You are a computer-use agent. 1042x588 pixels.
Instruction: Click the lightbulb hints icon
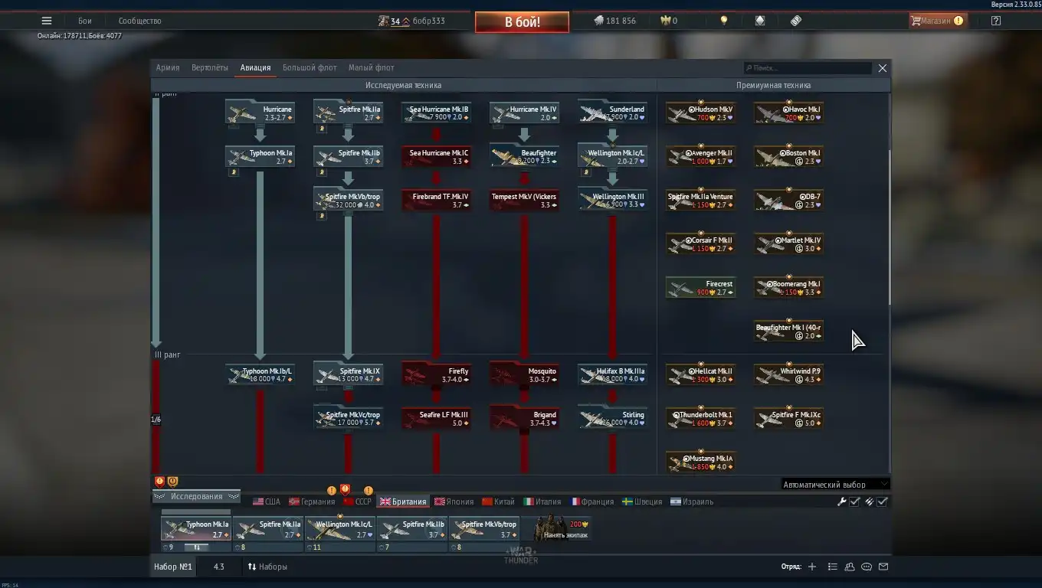tap(723, 21)
